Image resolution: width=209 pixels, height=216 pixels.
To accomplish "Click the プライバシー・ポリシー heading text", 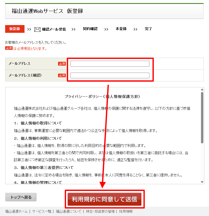I will [102, 96].
